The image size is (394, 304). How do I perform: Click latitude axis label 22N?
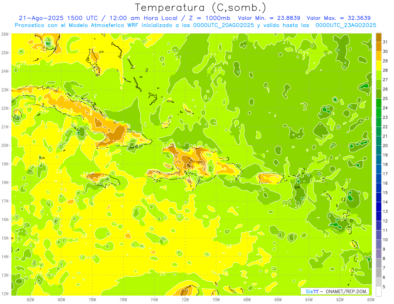5,108
